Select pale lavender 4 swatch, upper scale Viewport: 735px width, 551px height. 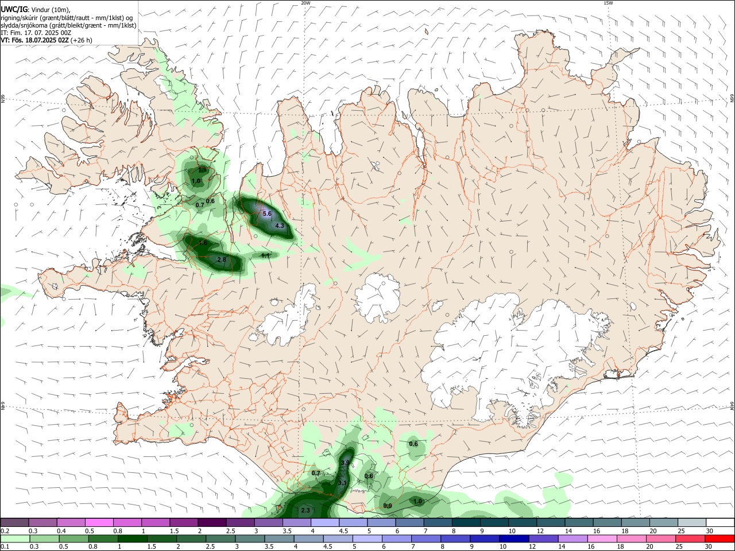[325, 522]
